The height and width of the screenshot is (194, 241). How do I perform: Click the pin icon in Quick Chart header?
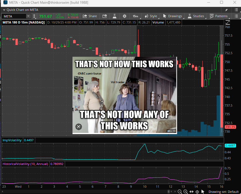tap(226, 10)
